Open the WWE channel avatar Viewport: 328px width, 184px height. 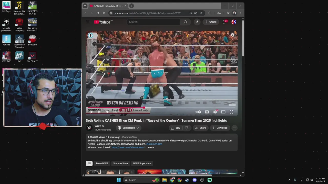tap(89, 128)
